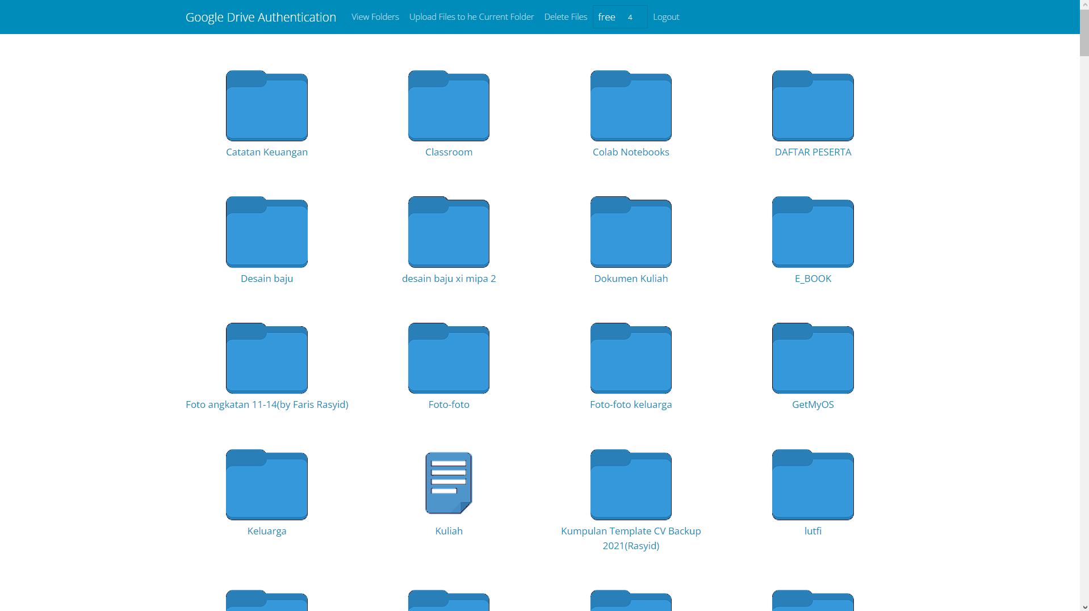Click the scrollbar down arrow
This screenshot has height=611, width=1089.
coord(1084,607)
